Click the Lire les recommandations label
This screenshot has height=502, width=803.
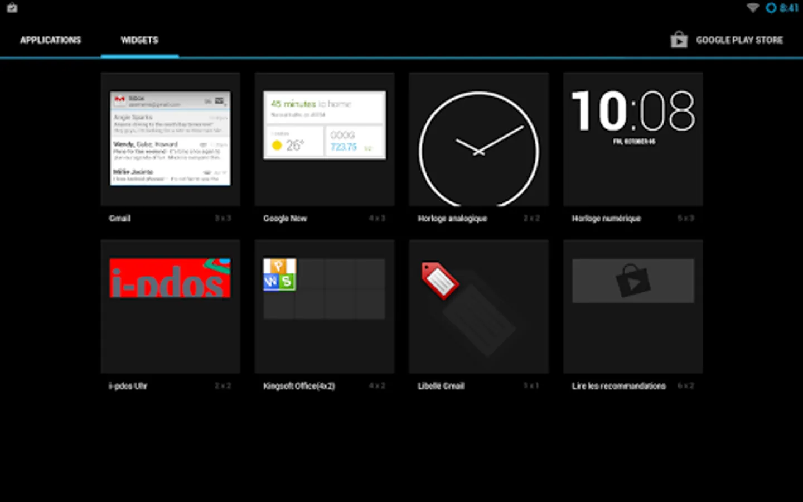click(x=618, y=385)
